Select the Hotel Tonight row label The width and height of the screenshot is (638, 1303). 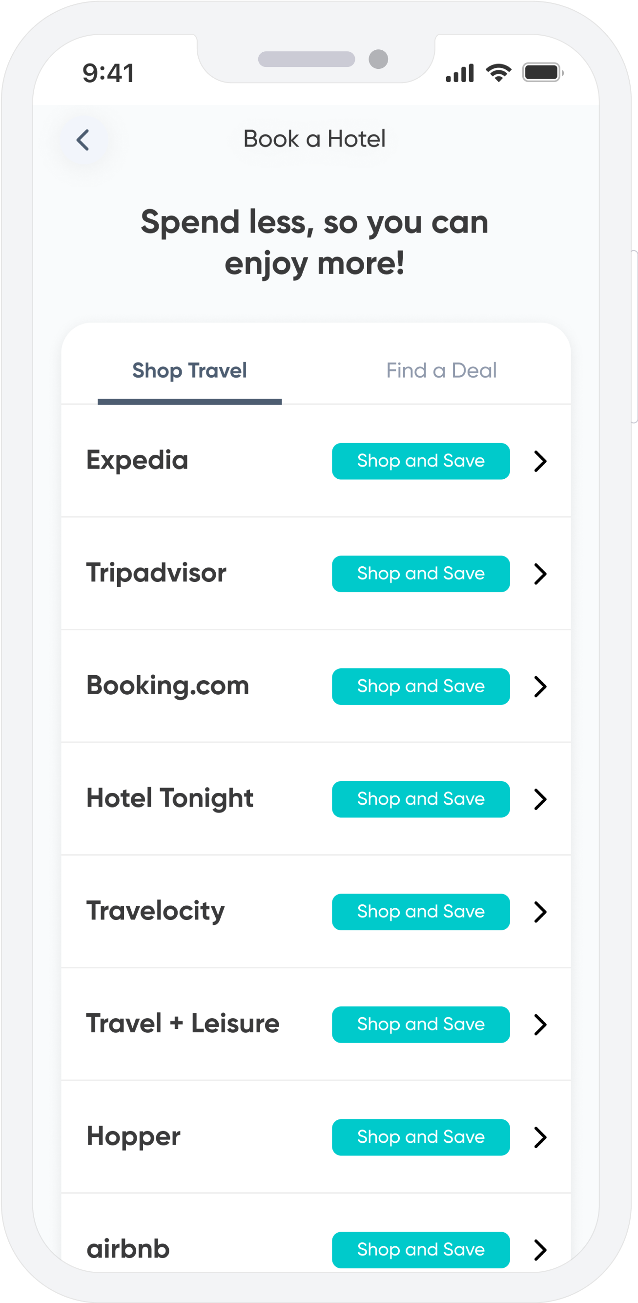click(169, 799)
